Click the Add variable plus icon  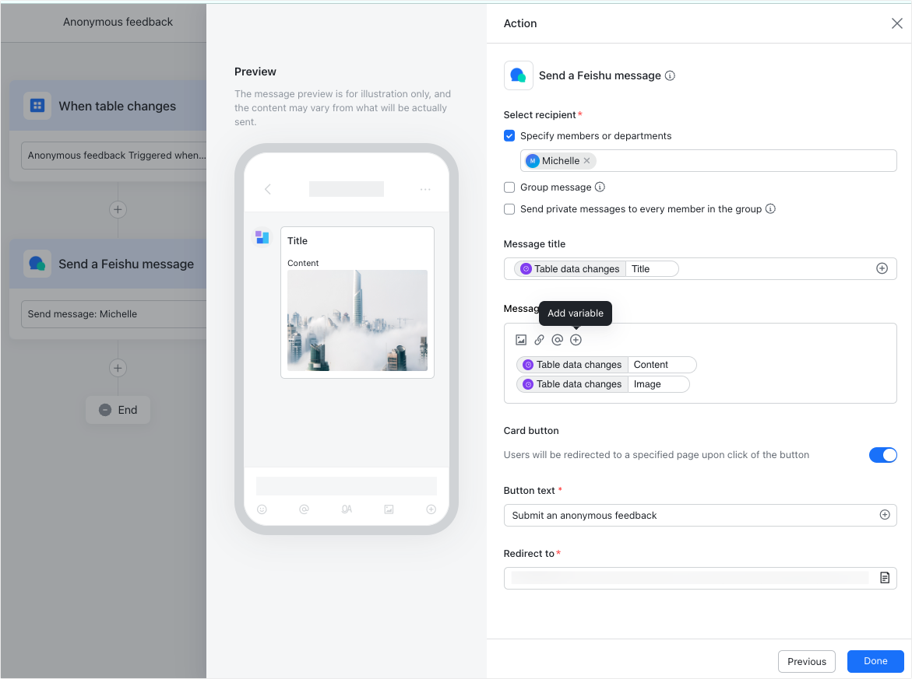coord(576,340)
